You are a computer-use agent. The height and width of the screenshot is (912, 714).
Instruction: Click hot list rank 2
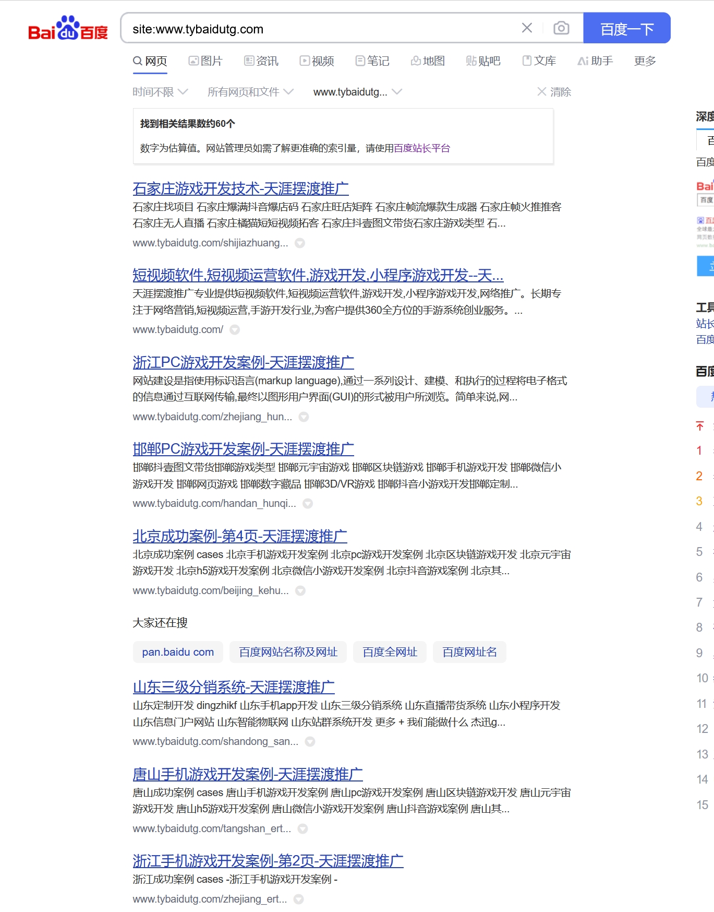[699, 476]
